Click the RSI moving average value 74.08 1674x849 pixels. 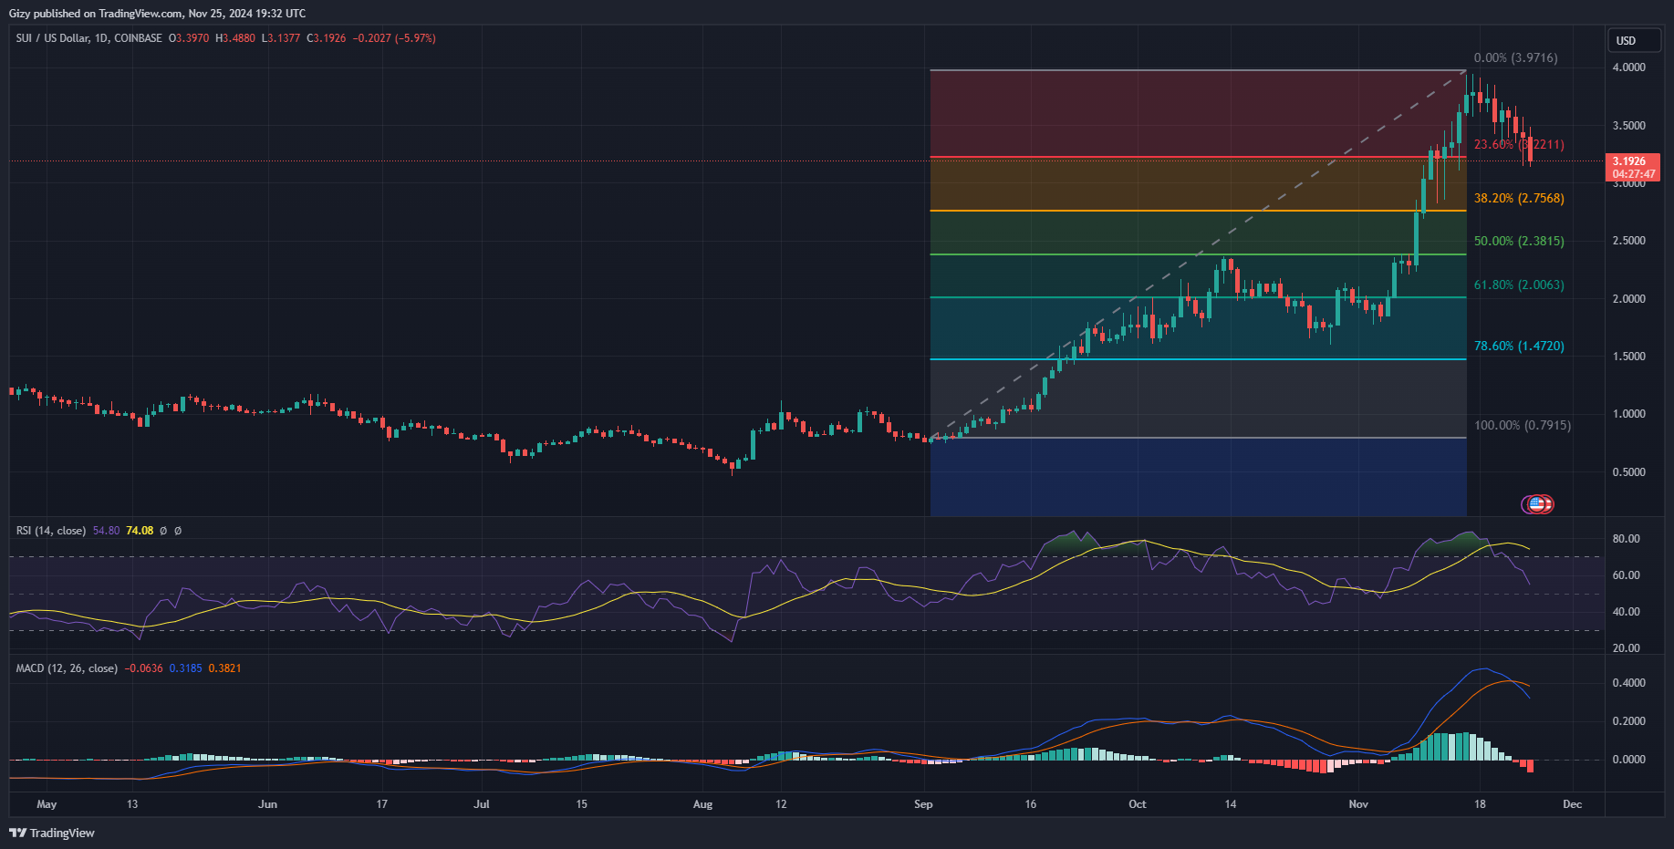(140, 531)
